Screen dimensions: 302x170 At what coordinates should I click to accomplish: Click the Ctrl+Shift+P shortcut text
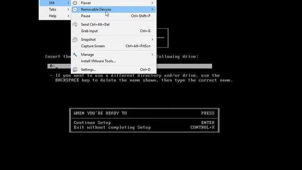coord(141,16)
